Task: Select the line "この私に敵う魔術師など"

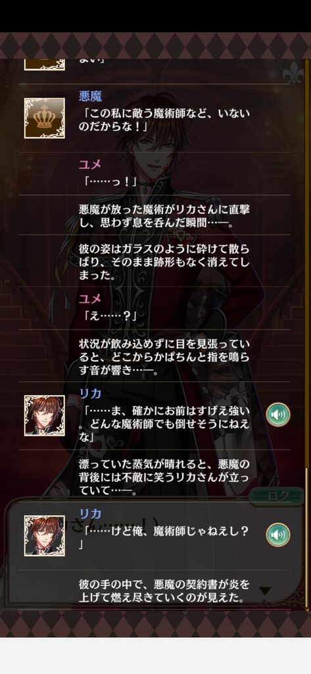Action: 165,121
